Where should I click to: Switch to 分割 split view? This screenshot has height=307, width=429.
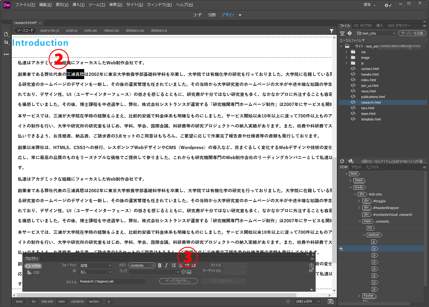point(212,15)
